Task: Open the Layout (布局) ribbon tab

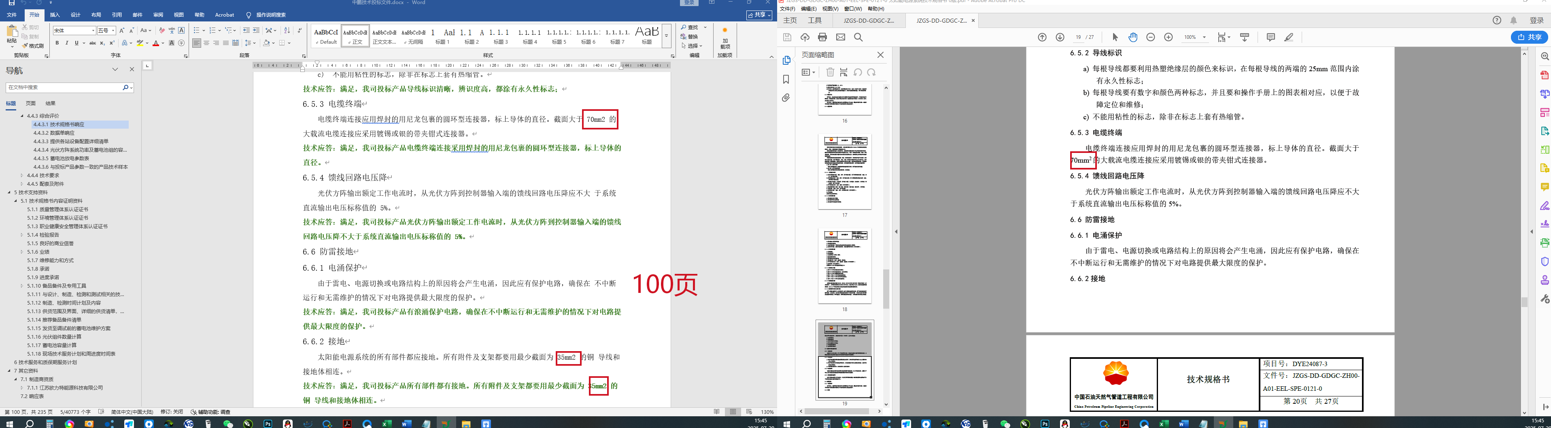Action: (96, 15)
